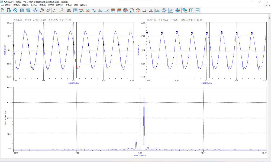Click the red cursor marker on 1X waveform
This screenshot has width=271, height=162.
click(x=77, y=66)
